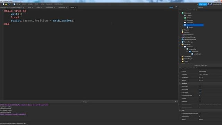Screen dimensions: 222x125
Task: Expand the RotVelocity property row
Action: [180, 77]
